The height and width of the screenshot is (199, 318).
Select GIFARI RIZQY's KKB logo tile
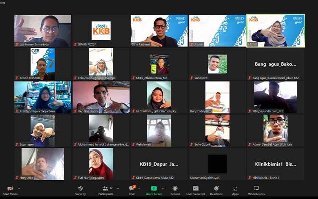click(x=101, y=31)
